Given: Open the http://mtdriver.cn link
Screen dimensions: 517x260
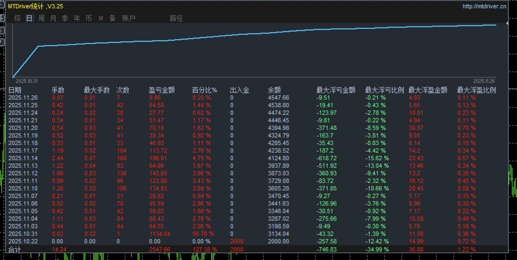Looking at the screenshot, I should point(484,6).
